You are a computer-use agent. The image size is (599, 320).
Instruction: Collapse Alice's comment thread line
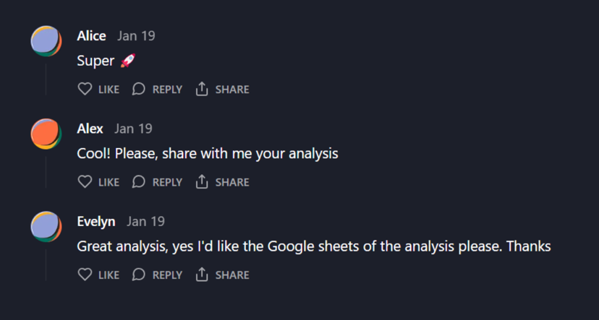pos(46,79)
